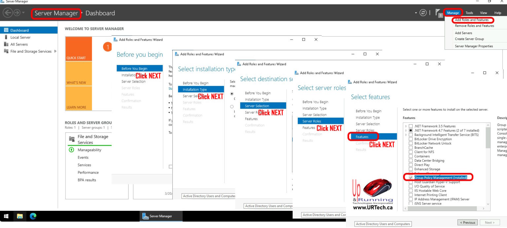Image resolution: width=507 pixels, height=228 pixels.
Task: Open Active Directory Users and Computers
Action: (x=383, y=224)
